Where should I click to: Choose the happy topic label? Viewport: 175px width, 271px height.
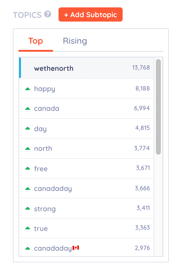(x=45, y=89)
